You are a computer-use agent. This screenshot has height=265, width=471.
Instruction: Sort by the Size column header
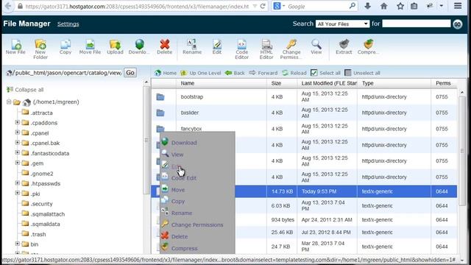[277, 83]
